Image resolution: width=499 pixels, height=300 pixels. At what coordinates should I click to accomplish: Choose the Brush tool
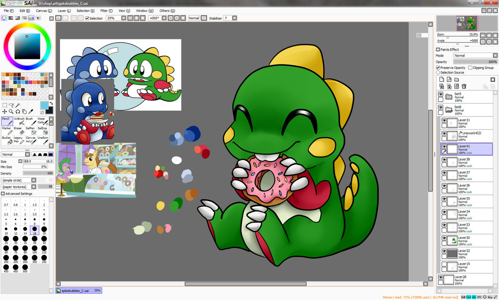tap(31, 121)
